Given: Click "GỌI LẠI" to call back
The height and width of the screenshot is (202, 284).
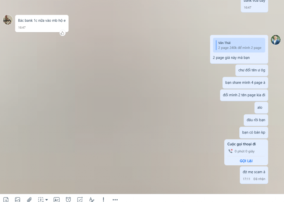Looking at the screenshot, I should tap(246, 161).
